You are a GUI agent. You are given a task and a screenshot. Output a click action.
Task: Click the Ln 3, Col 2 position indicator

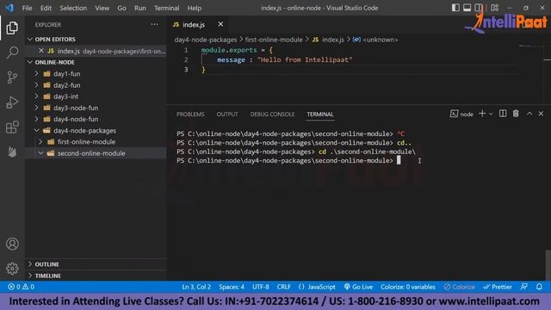click(196, 287)
